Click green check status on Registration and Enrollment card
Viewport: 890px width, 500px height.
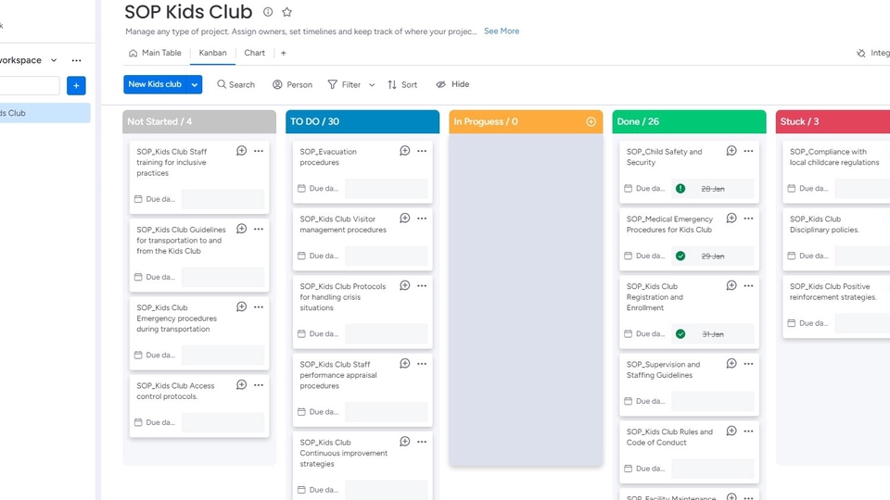coord(680,334)
